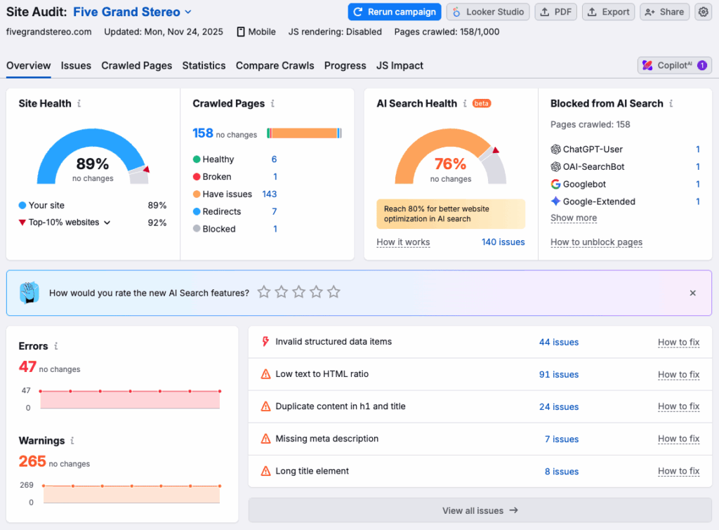Click the Googlebot icon under Blocked from AI Search

pyautogui.click(x=555, y=184)
